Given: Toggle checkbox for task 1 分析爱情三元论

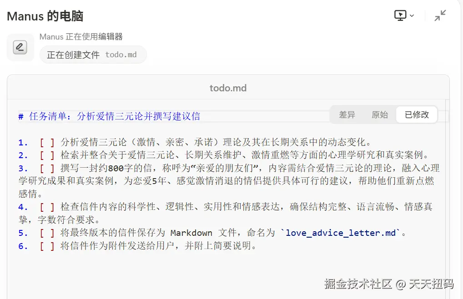Looking at the screenshot, I should click(x=47, y=143).
